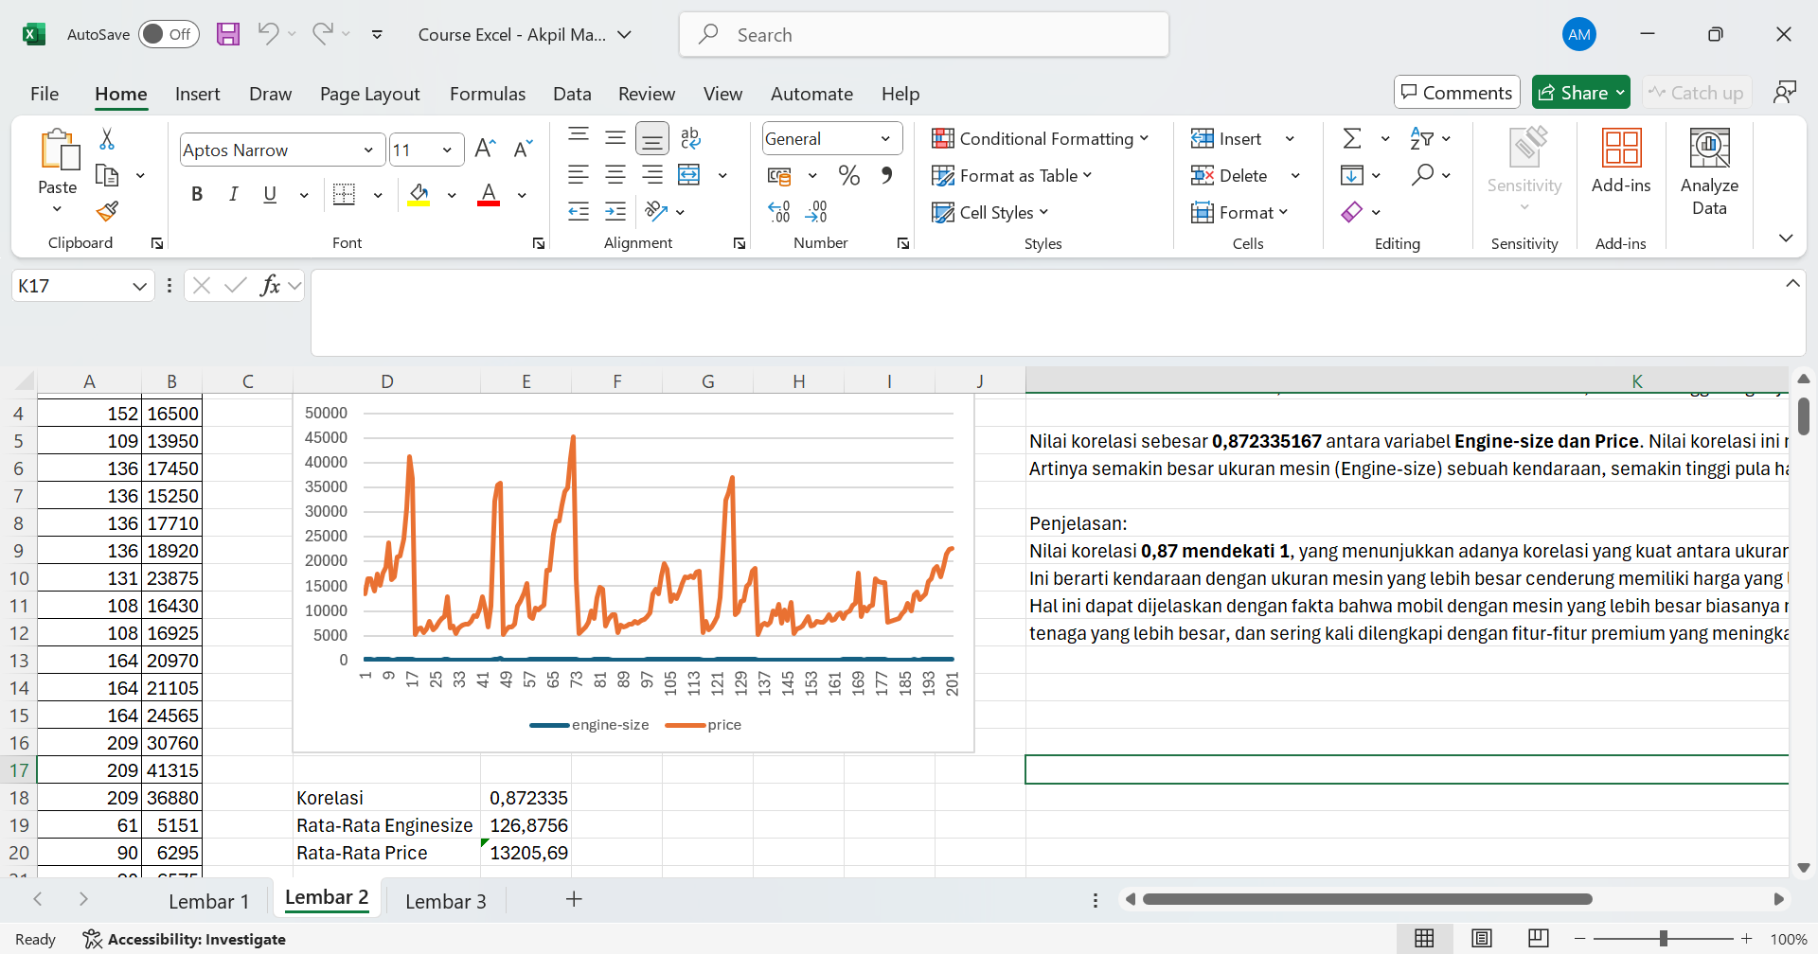Click the Find & Select magnifier icon
The width and height of the screenshot is (1818, 954).
1421,175
